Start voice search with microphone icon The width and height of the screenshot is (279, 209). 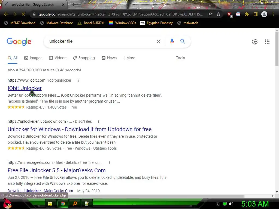click(x=172, y=41)
